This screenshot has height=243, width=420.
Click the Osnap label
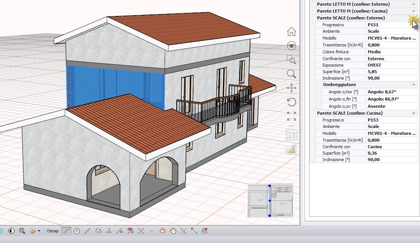pyautogui.click(x=53, y=231)
